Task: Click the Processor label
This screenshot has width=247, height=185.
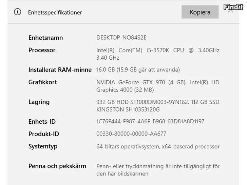Action: coord(42,50)
